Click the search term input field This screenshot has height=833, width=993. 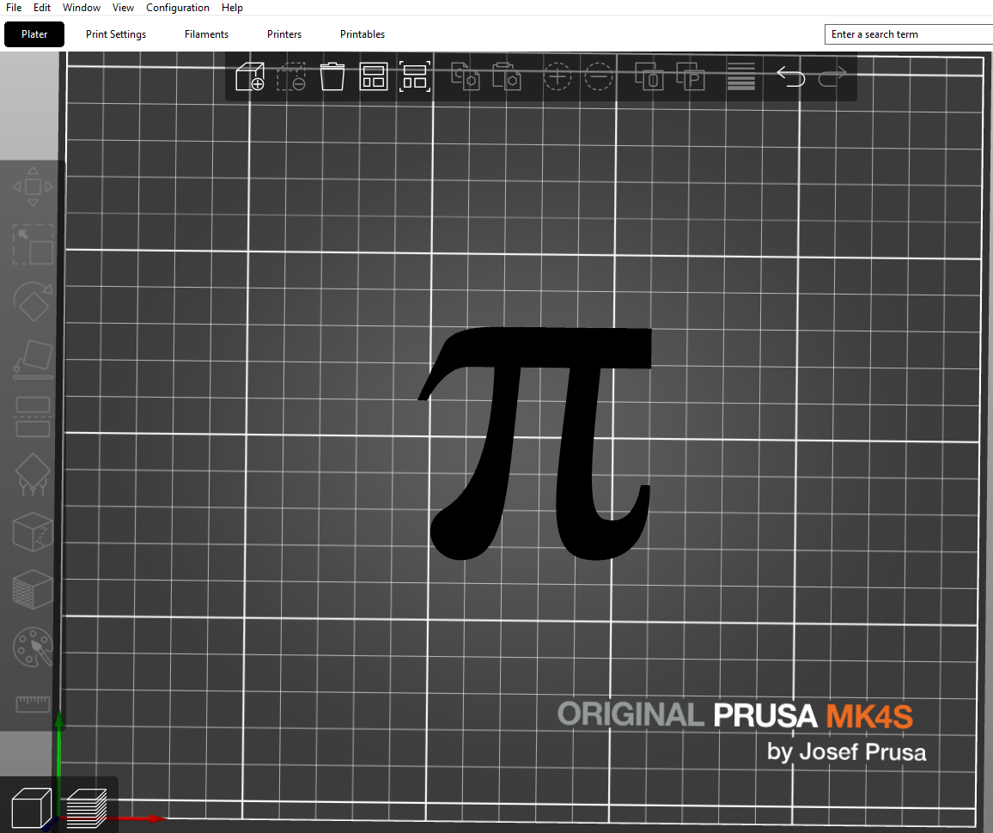pos(909,34)
